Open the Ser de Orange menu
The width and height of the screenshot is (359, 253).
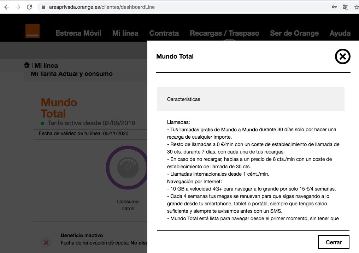pos(294,33)
